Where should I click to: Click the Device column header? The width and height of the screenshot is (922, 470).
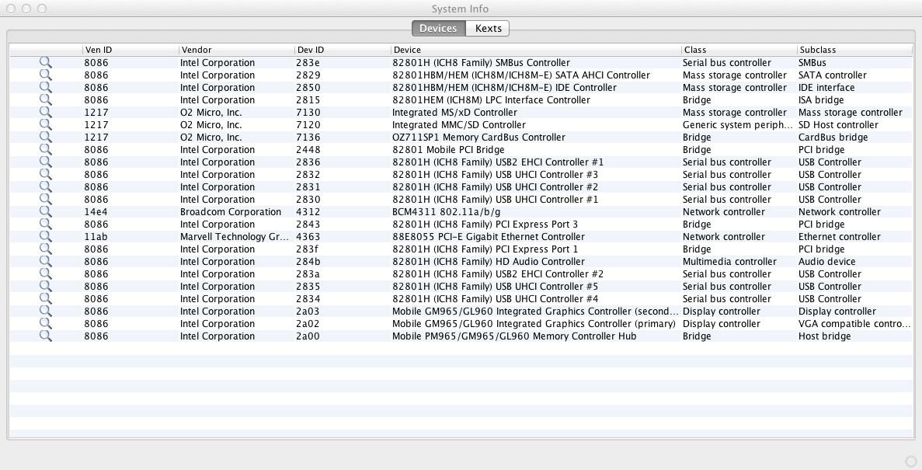535,50
